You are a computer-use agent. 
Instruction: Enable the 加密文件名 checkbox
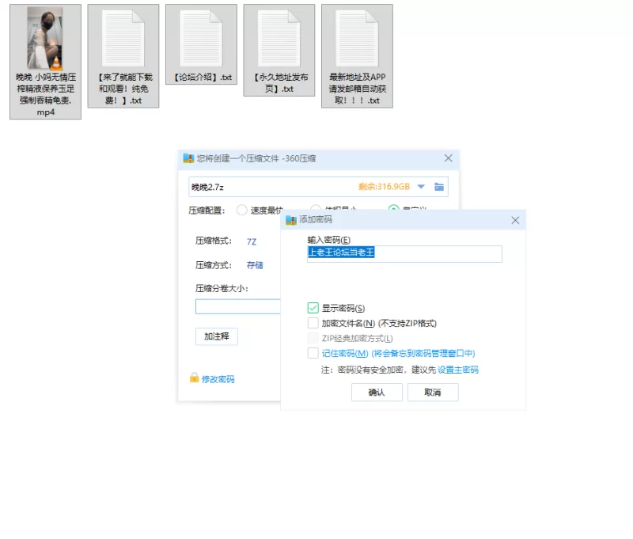click(313, 323)
